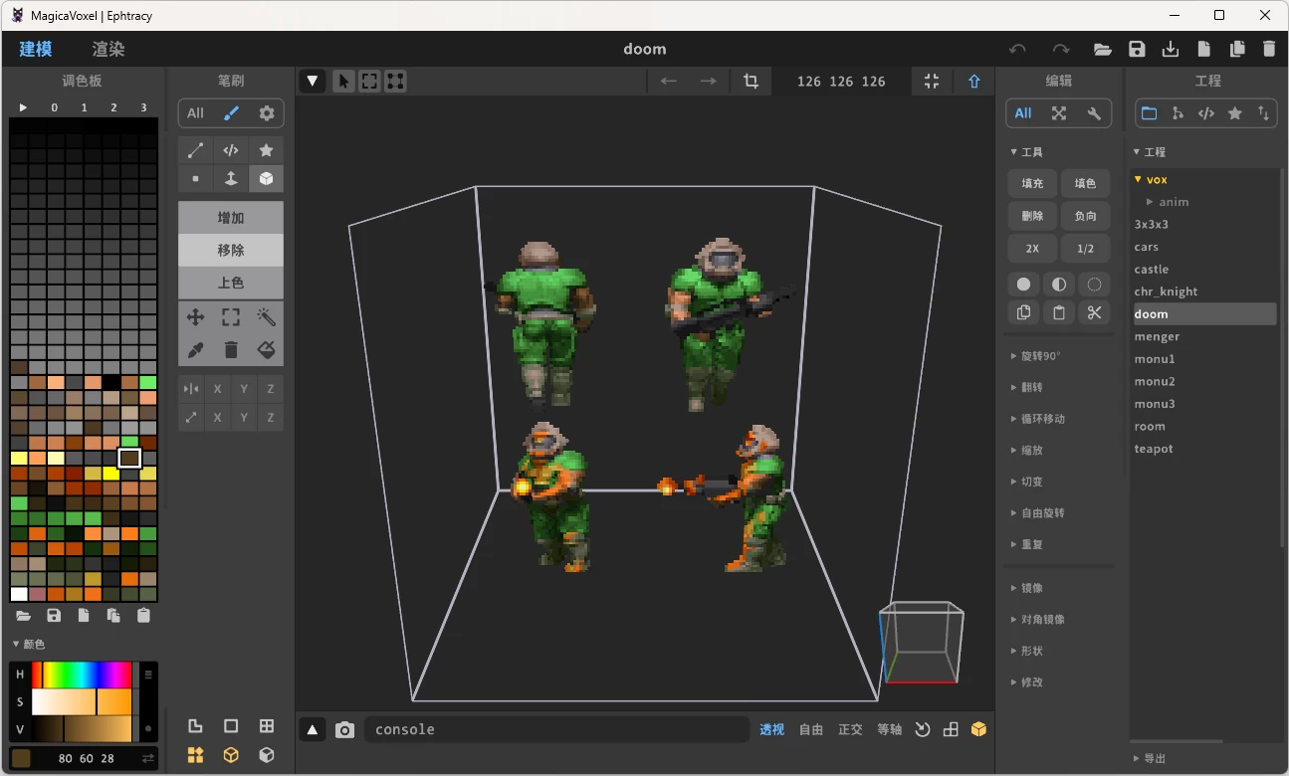Open the 建模 modeling tab
This screenshot has width=1289, height=776.
pyautogui.click(x=35, y=48)
